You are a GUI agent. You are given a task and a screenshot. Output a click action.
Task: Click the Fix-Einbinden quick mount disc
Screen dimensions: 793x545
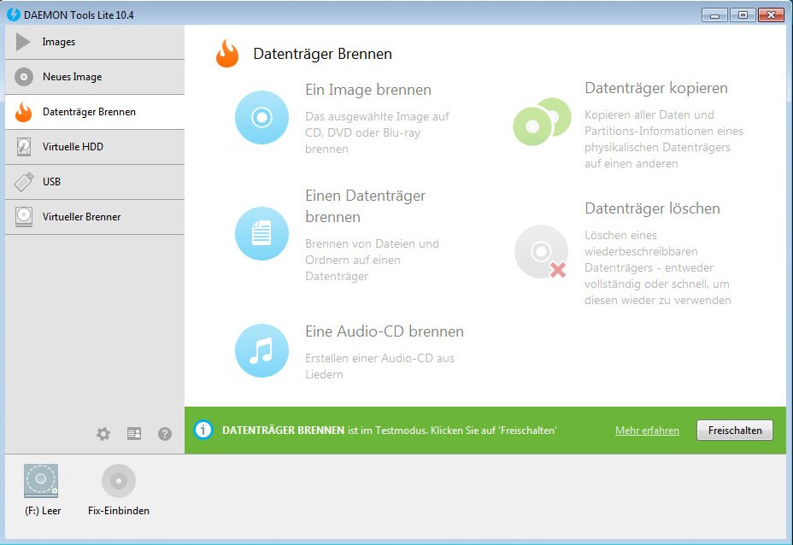tap(119, 481)
